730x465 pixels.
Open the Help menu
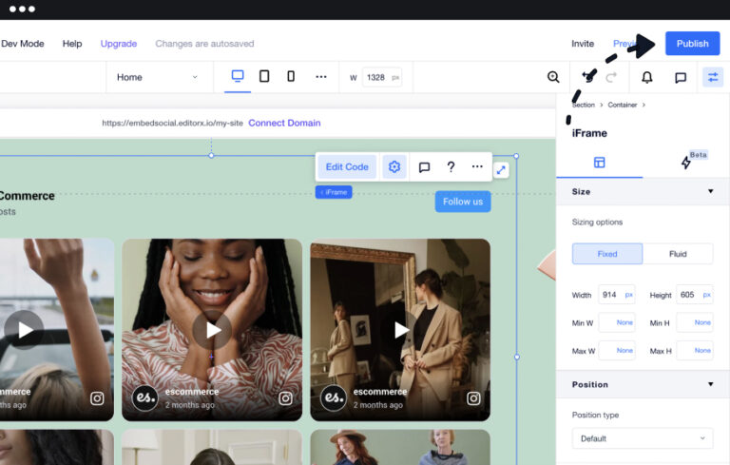(72, 44)
